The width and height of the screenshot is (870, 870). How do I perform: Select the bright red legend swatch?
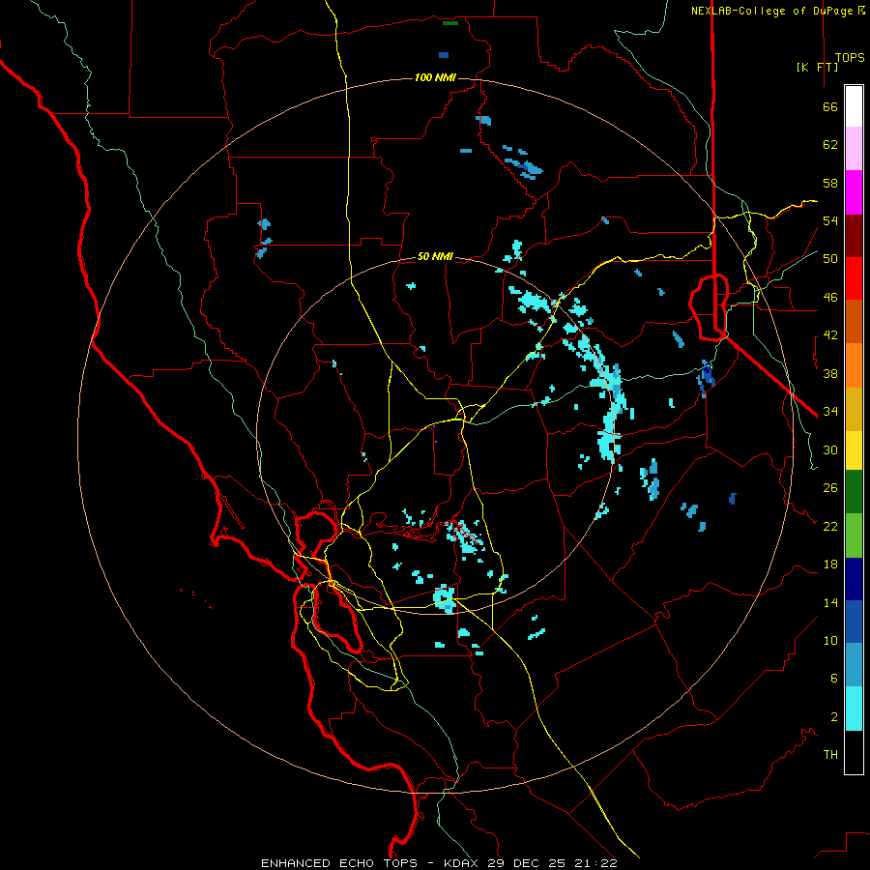(854, 278)
